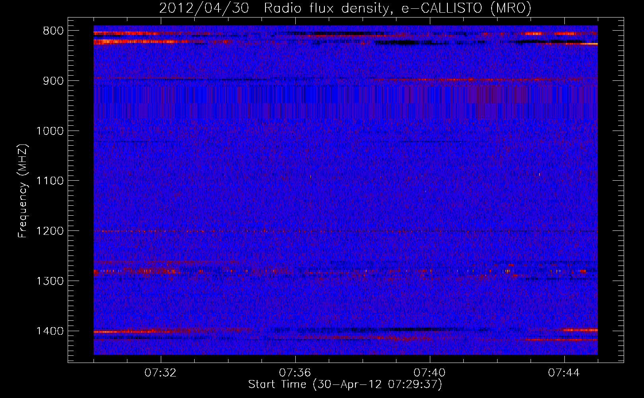Click the 07:32 time tick label
644x398 pixels.
160,373
